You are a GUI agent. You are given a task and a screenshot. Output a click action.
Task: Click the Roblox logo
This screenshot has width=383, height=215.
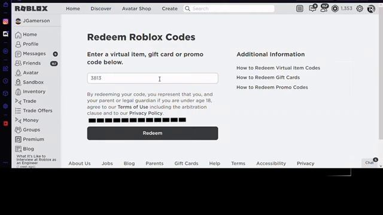pos(31,9)
